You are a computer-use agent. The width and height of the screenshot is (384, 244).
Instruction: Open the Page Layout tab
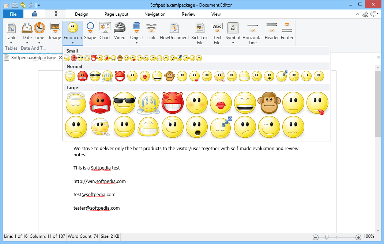[116, 14]
